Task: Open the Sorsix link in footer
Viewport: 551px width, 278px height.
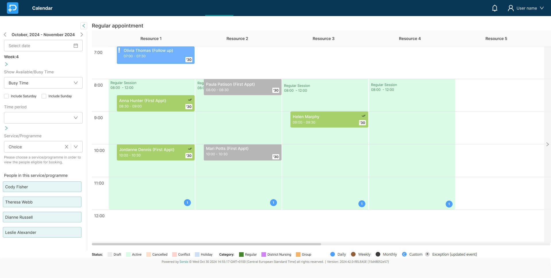Action: tap(184, 262)
